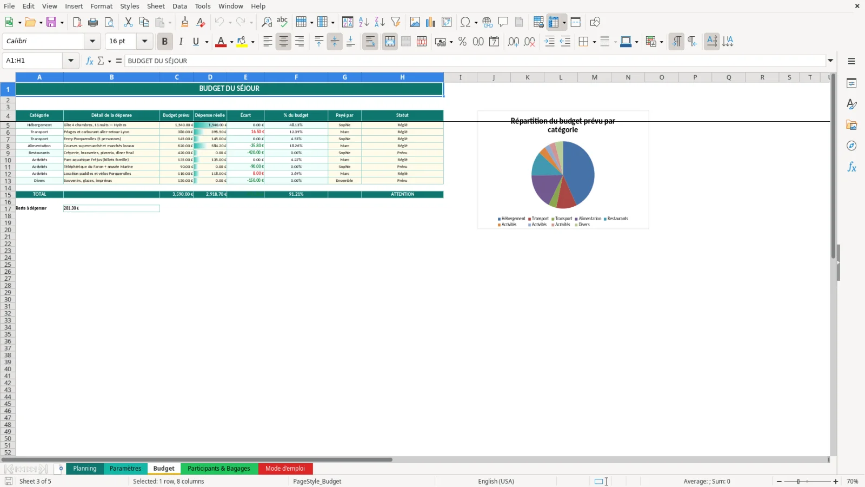This screenshot has height=487, width=865.
Task: Toggle Align Right
Action: click(x=300, y=42)
